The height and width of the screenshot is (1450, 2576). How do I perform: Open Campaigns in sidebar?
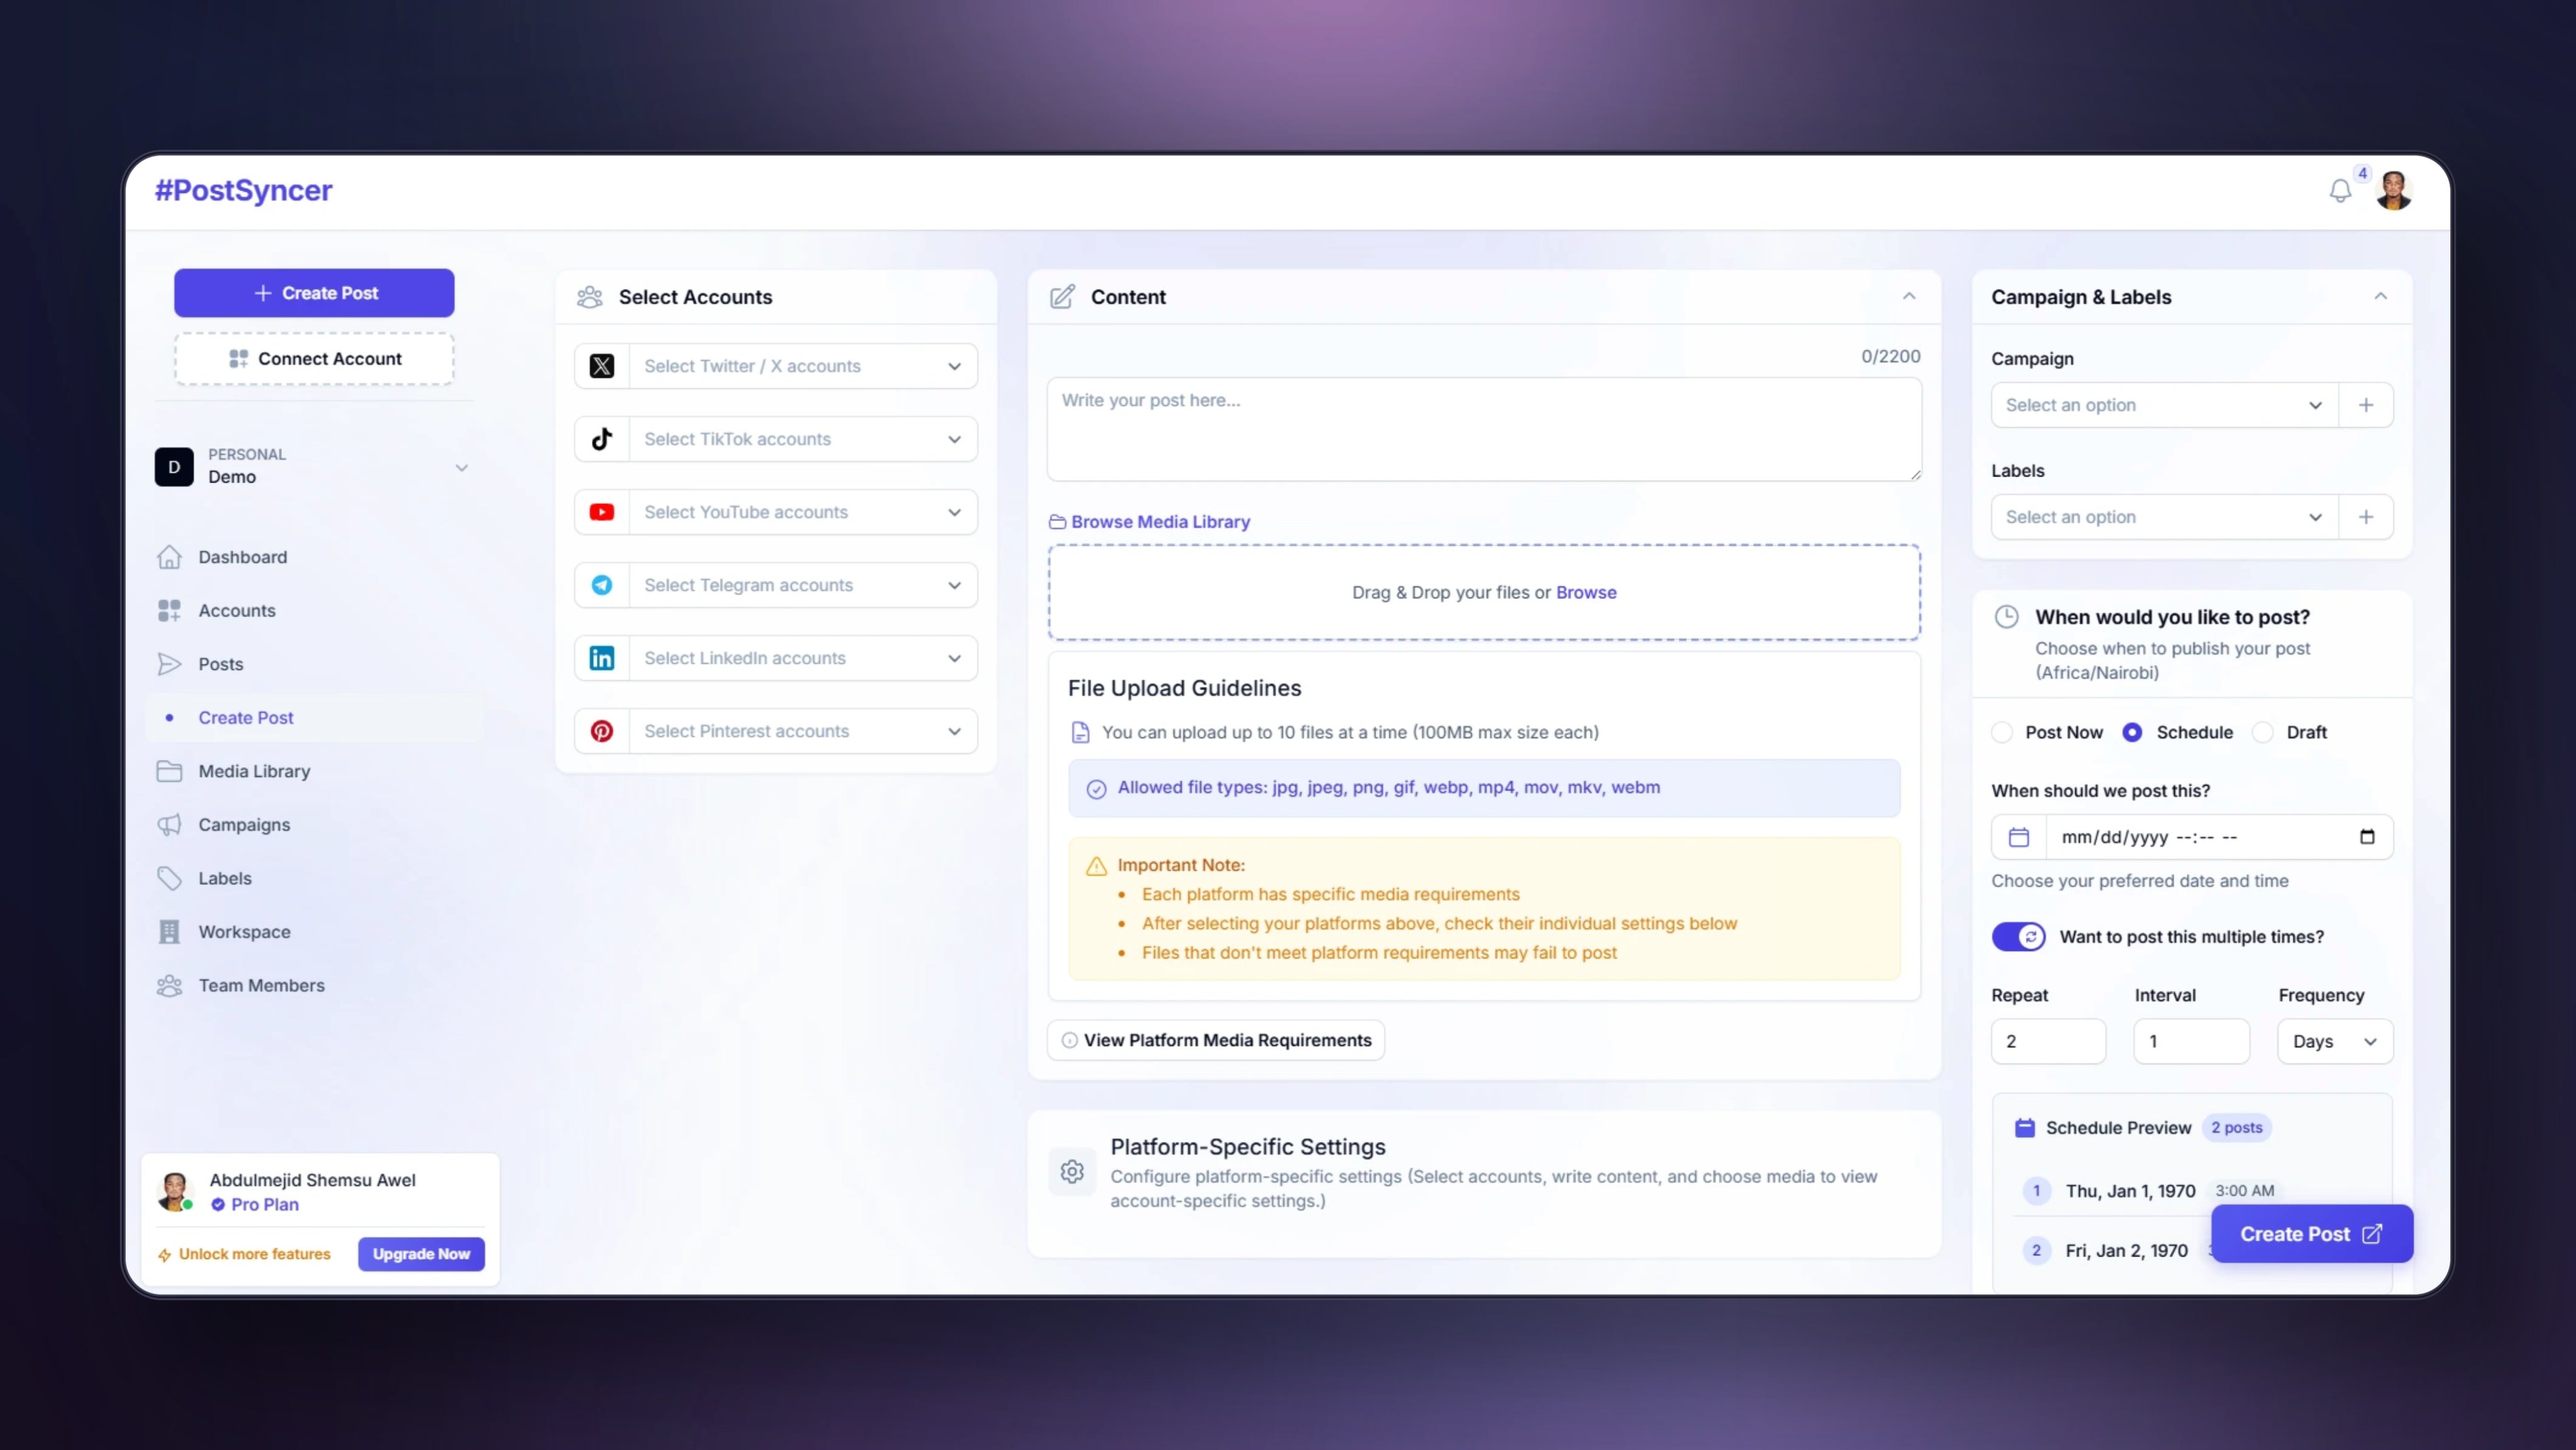pyautogui.click(x=315, y=825)
